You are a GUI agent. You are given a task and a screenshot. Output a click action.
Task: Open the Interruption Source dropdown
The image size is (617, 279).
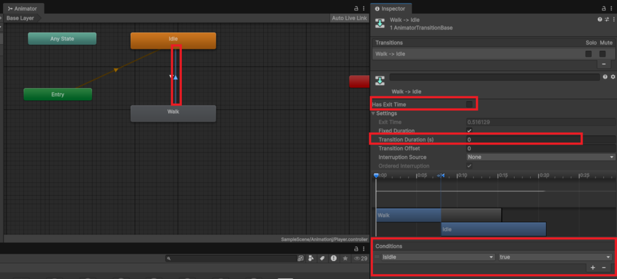pos(540,157)
